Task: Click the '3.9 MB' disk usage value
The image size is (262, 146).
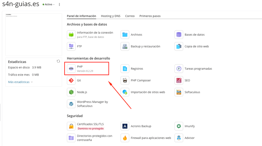Action: (x=37, y=67)
